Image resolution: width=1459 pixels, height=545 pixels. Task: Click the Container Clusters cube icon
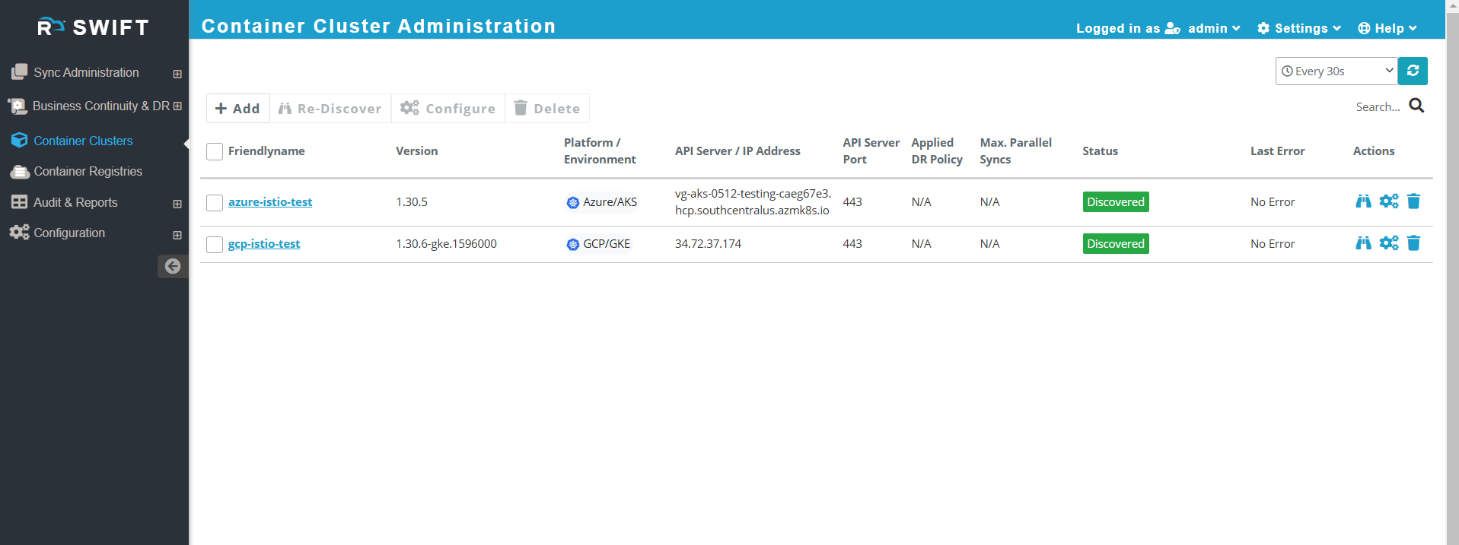(20, 141)
